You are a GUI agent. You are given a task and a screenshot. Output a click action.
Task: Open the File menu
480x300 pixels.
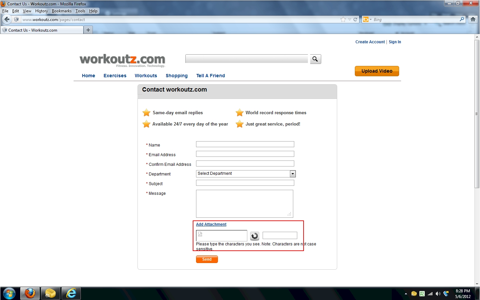point(5,11)
